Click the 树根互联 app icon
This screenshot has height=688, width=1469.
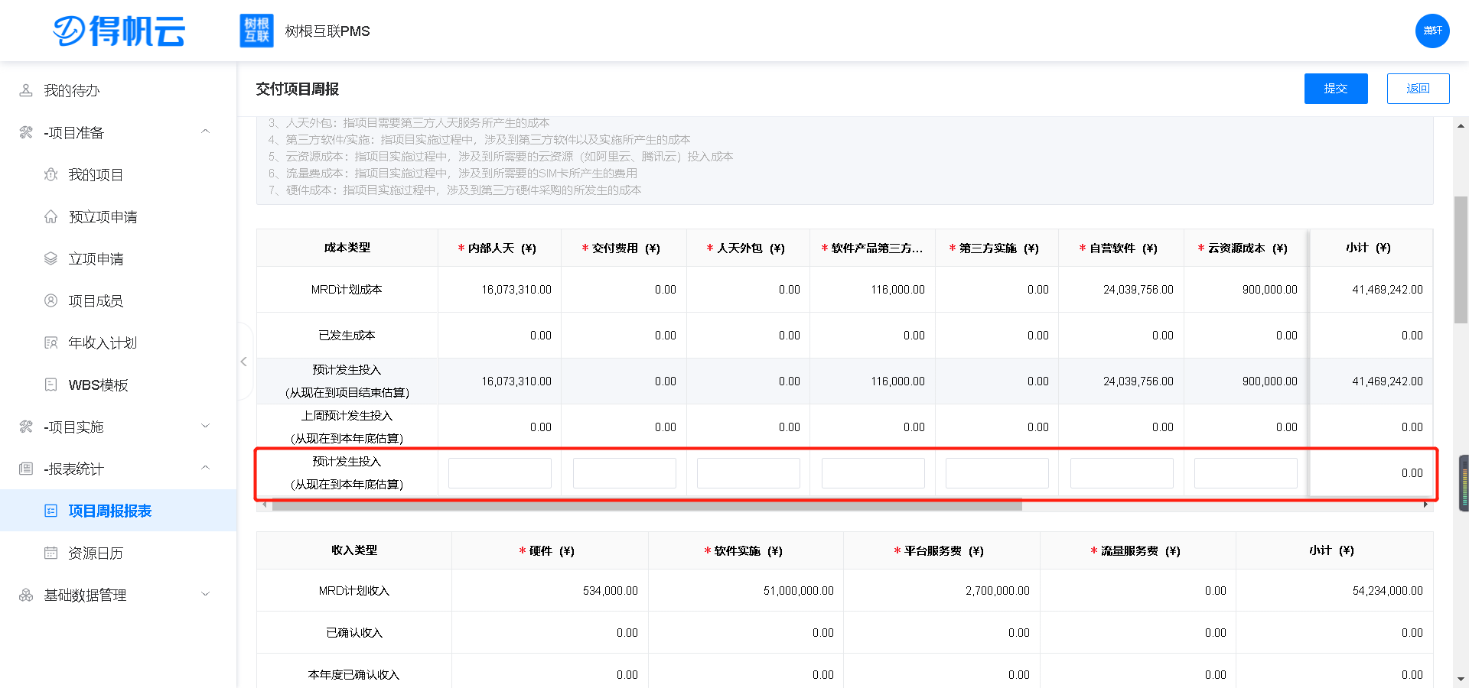click(x=256, y=31)
